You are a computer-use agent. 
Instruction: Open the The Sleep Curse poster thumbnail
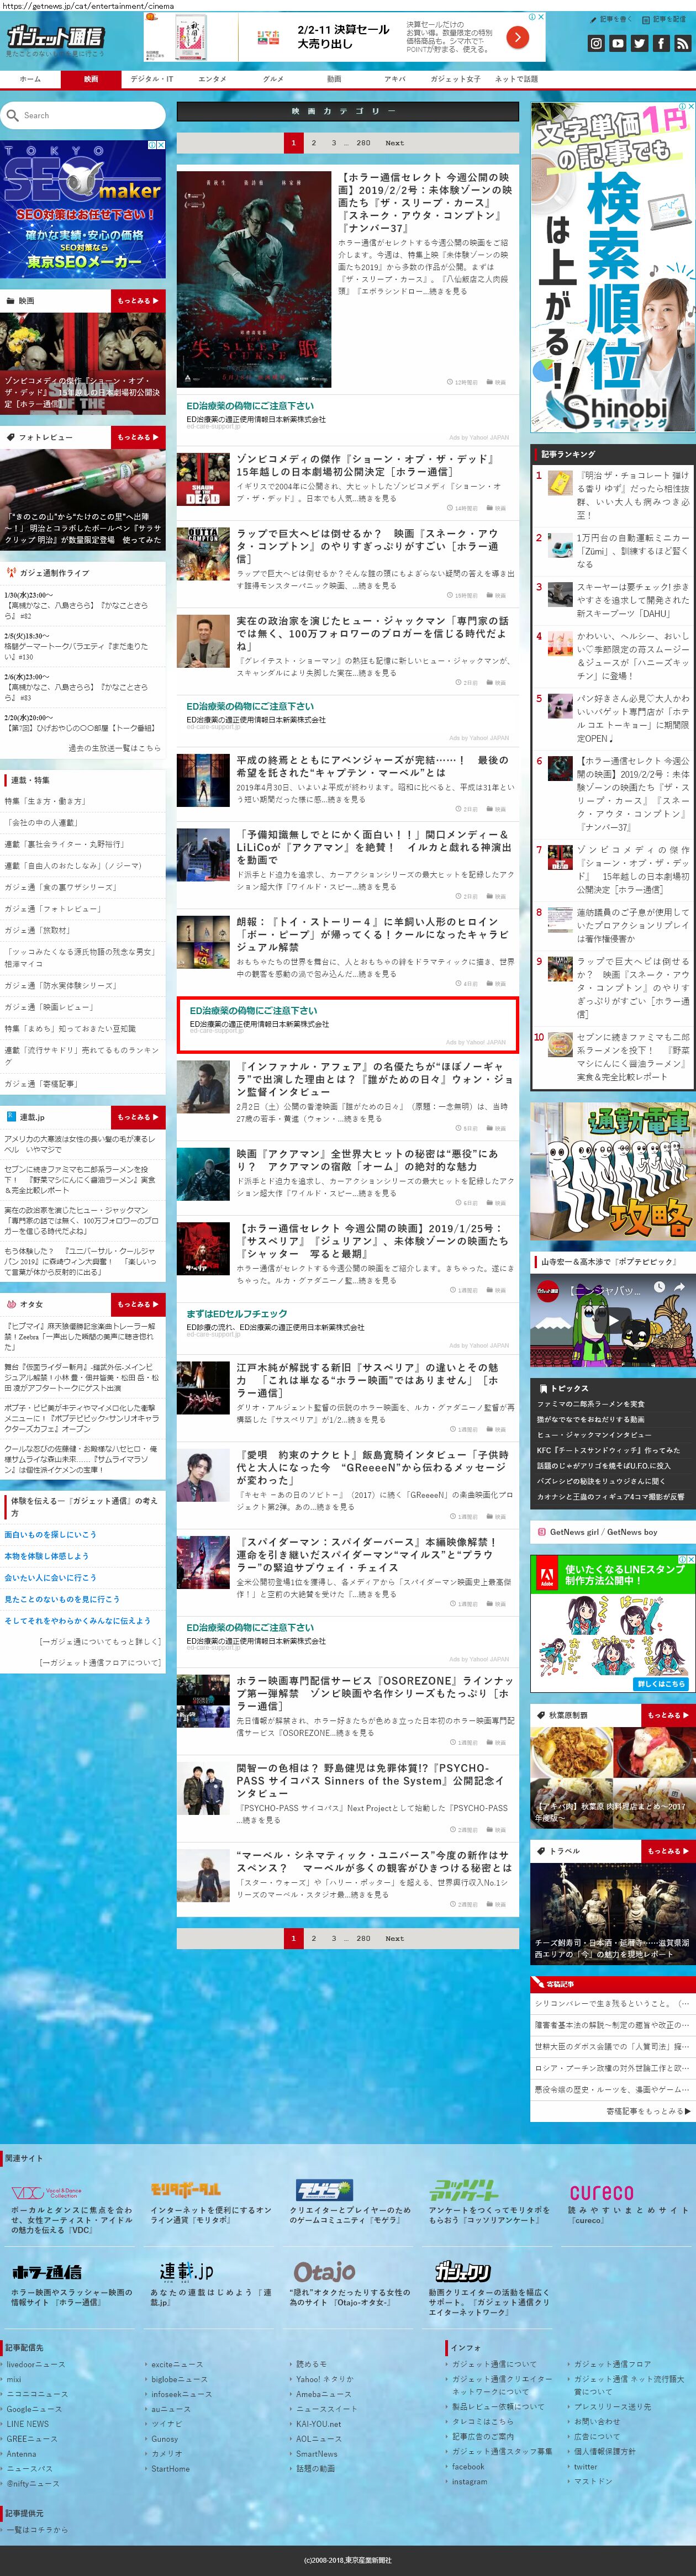[254, 278]
